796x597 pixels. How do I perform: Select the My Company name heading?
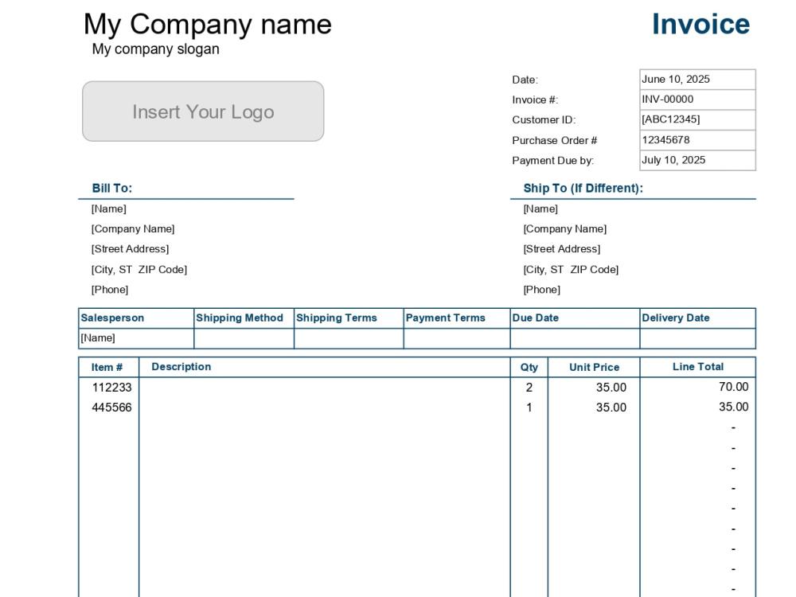click(208, 25)
